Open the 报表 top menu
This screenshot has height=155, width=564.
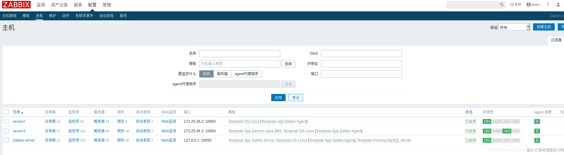click(x=78, y=5)
